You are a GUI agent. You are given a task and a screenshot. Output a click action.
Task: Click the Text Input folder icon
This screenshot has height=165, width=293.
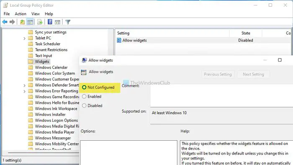(x=31, y=56)
